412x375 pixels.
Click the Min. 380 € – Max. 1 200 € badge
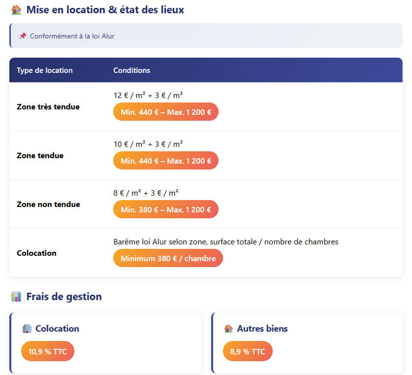(x=166, y=209)
